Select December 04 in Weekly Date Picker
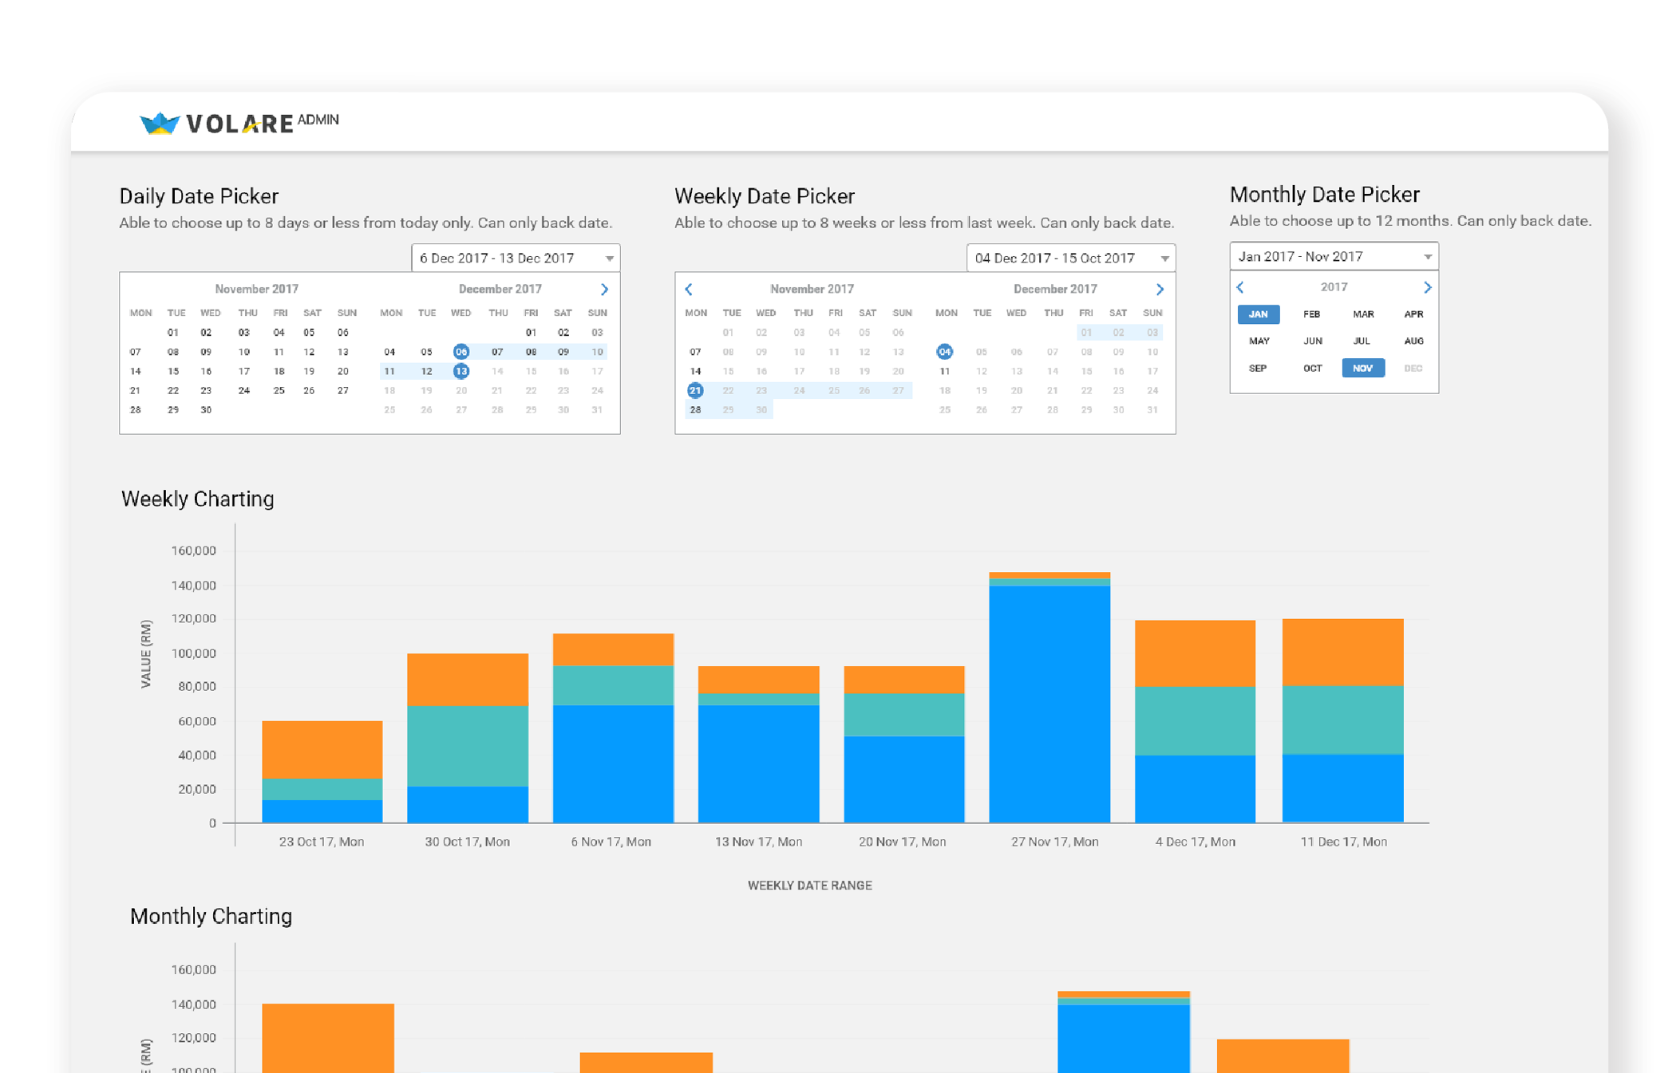1680x1073 pixels. 944,352
